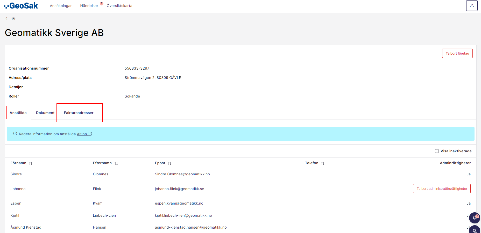Screen dimensions: 481x233
Task: Click the GeoSak logo
Action: pos(21,6)
